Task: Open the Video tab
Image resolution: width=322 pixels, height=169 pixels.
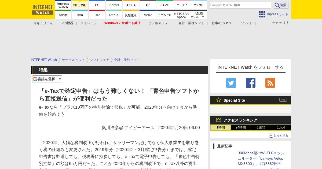Action: (x=148, y=14)
